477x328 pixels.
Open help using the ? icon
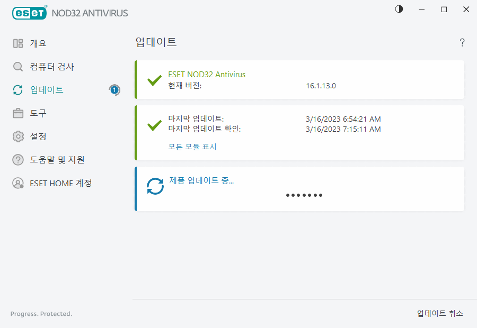[462, 42]
